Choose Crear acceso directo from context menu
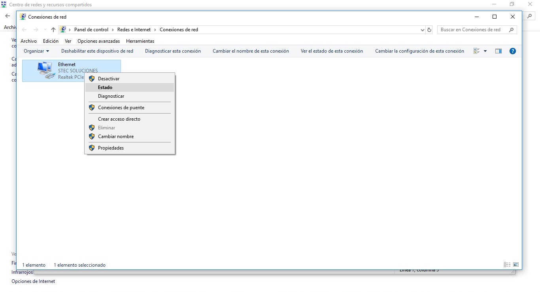The height and width of the screenshot is (292, 540). [130, 119]
